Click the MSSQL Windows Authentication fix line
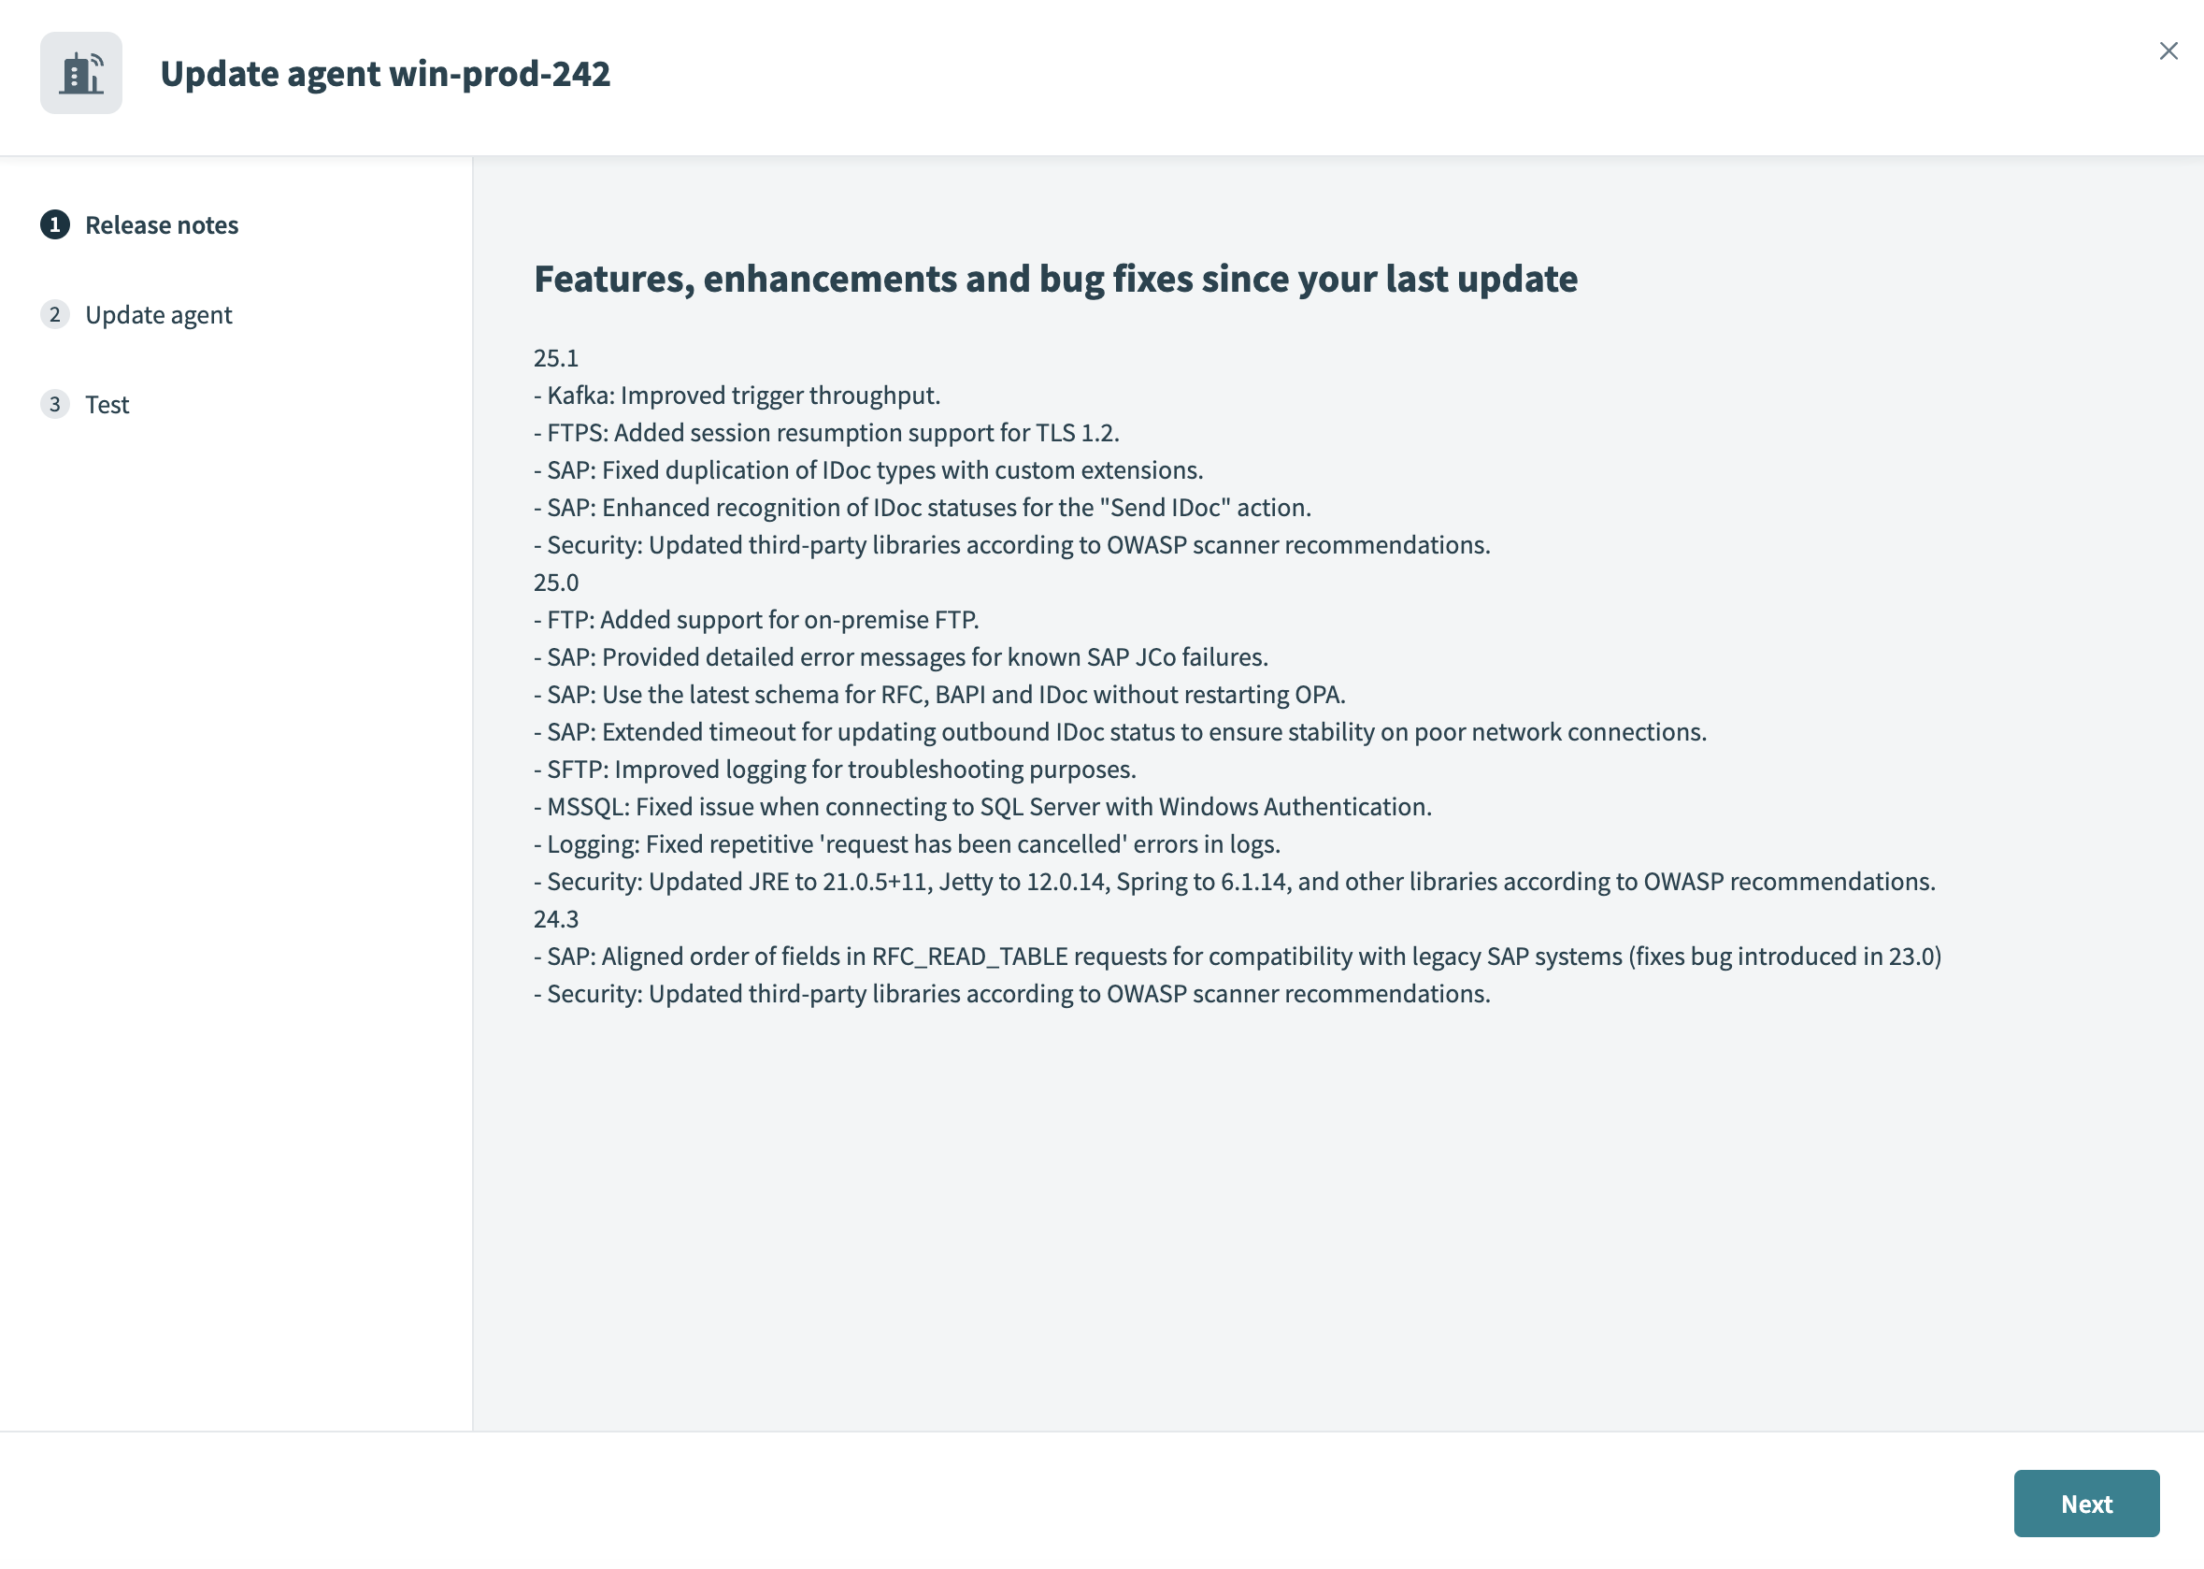 [x=982, y=807]
